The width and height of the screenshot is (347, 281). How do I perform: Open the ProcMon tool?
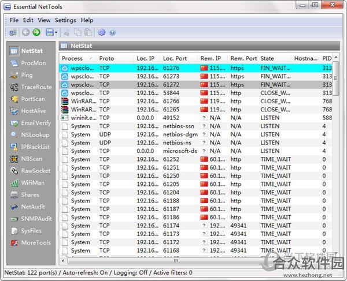click(28, 63)
